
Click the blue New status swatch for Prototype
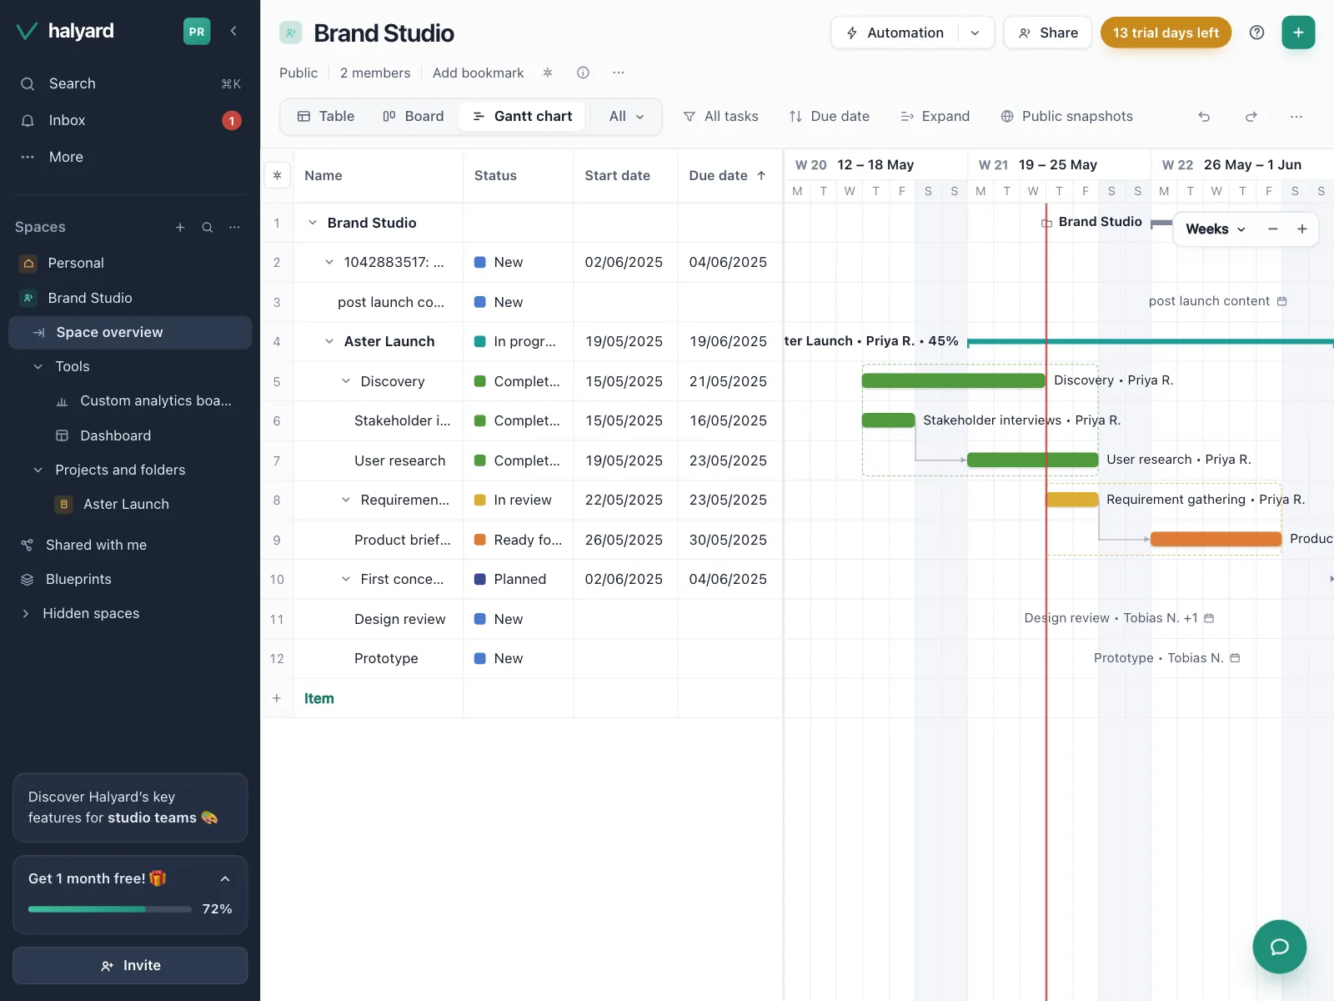480,658
